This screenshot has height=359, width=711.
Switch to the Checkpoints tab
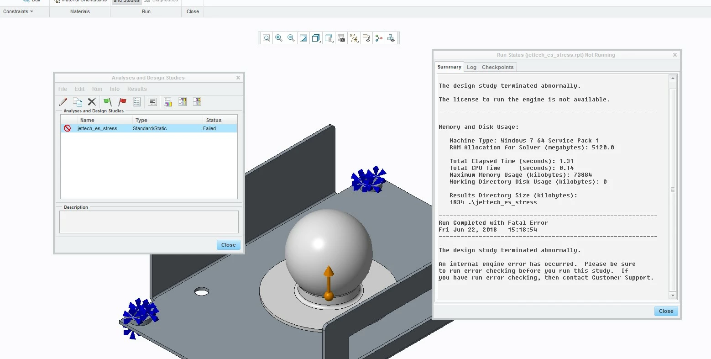coord(498,67)
